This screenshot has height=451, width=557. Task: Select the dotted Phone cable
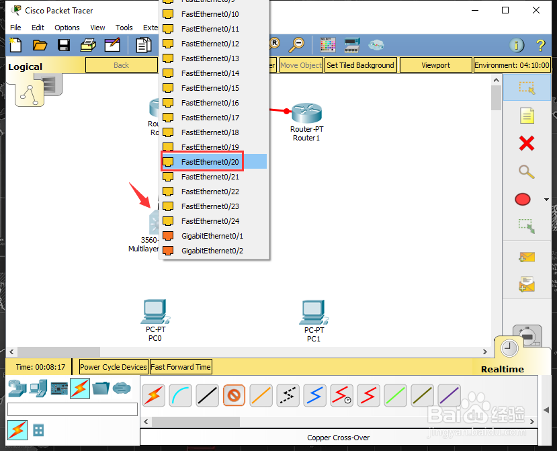(x=288, y=395)
